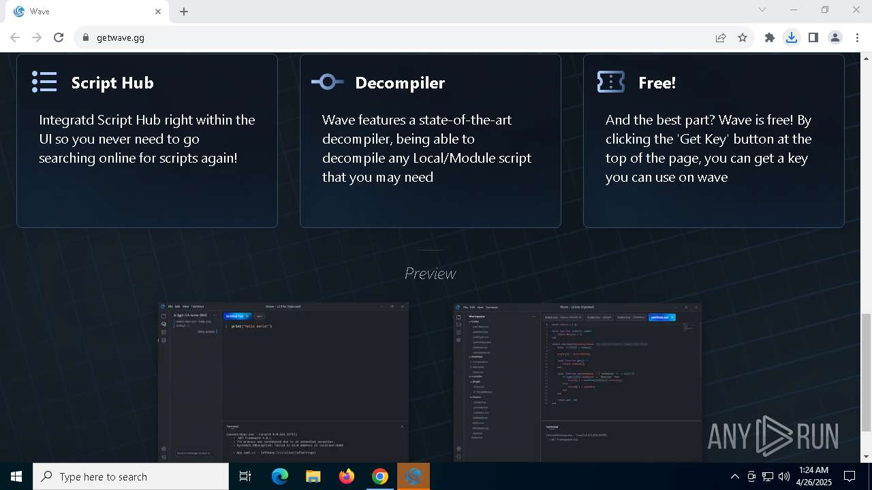Switch to Chrome in the taskbar
This screenshot has height=490, width=872.
pyautogui.click(x=380, y=476)
